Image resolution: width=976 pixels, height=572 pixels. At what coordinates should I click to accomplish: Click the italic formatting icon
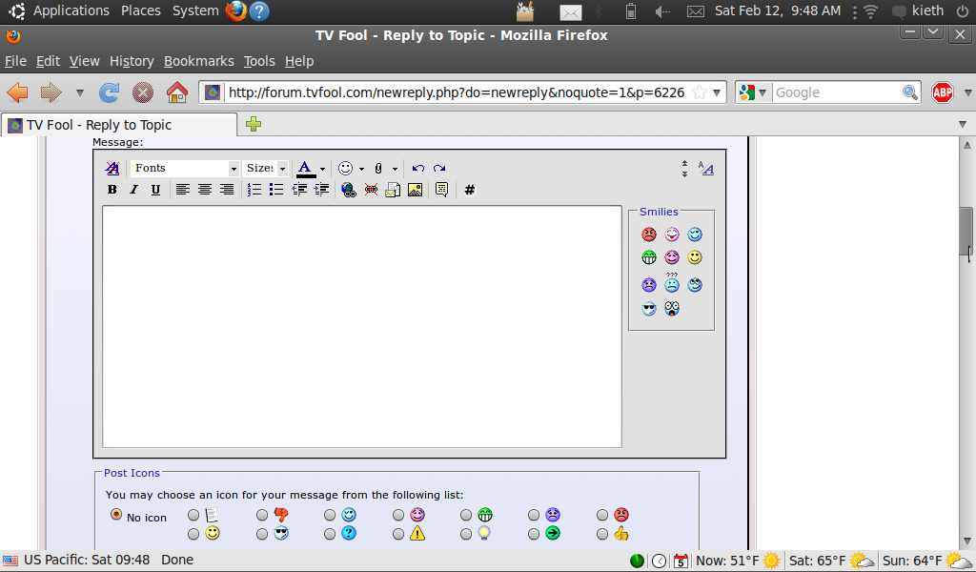click(133, 190)
